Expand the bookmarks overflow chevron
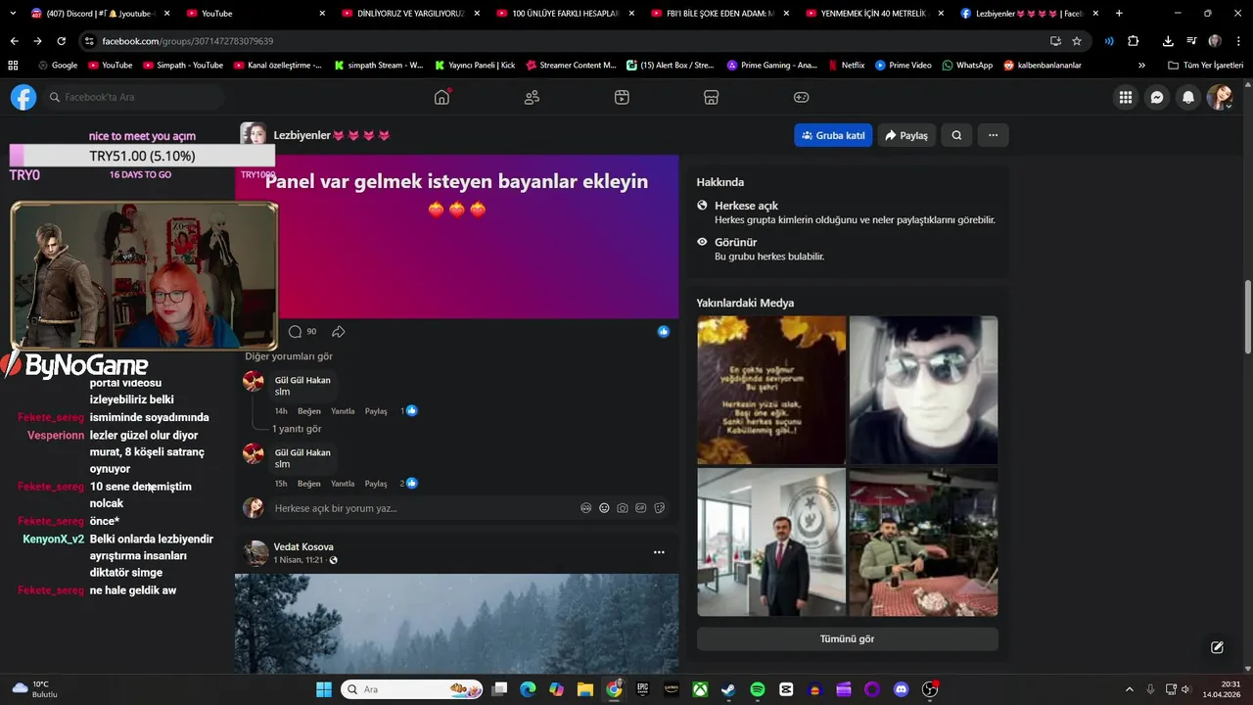Viewport: 1253px width, 705px height. 1141,65
